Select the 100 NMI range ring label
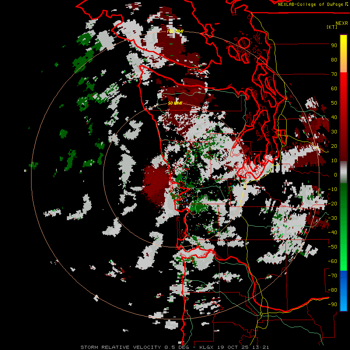The width and height of the screenshot is (350, 350). [x=175, y=31]
